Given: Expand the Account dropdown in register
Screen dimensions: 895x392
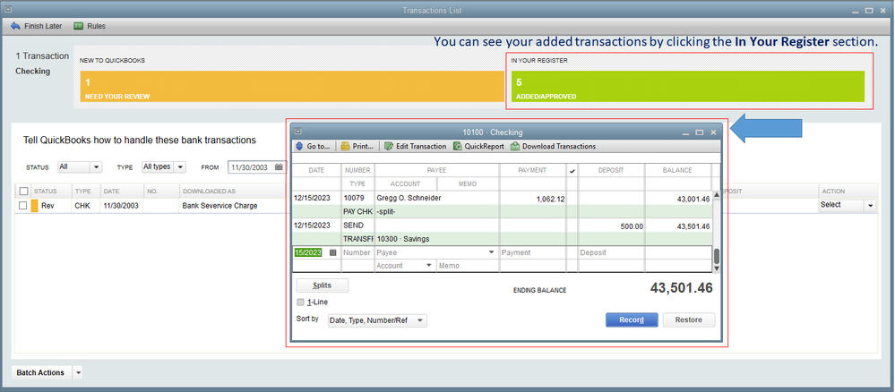Looking at the screenshot, I should tap(428, 265).
